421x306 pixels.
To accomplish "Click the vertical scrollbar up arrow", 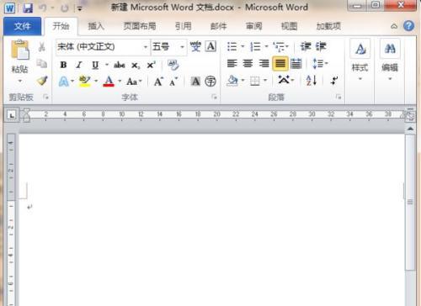I will pos(410,129).
